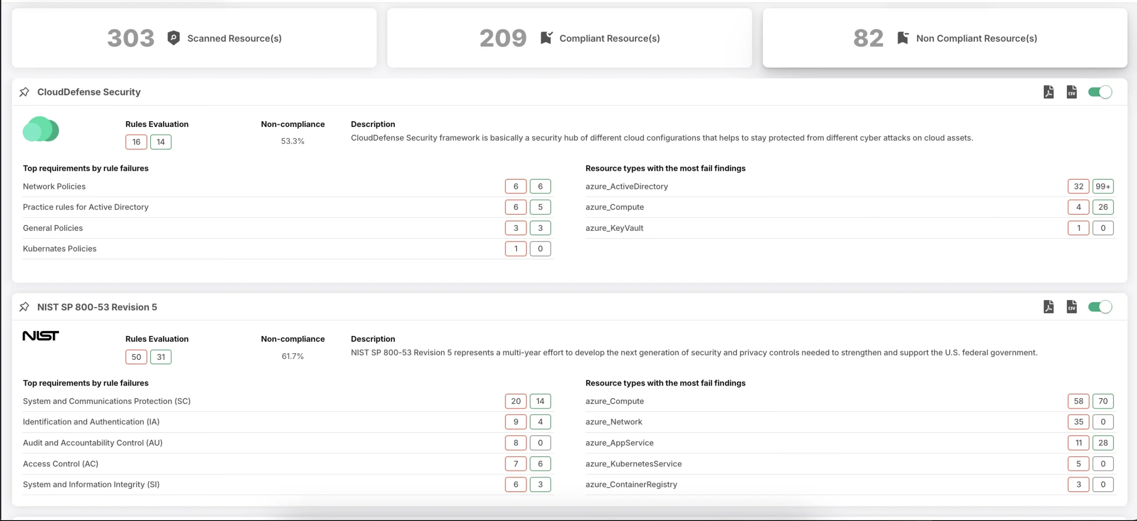Click the CloudDefense green logo
Screen dimensions: 1137x521
click(x=41, y=129)
